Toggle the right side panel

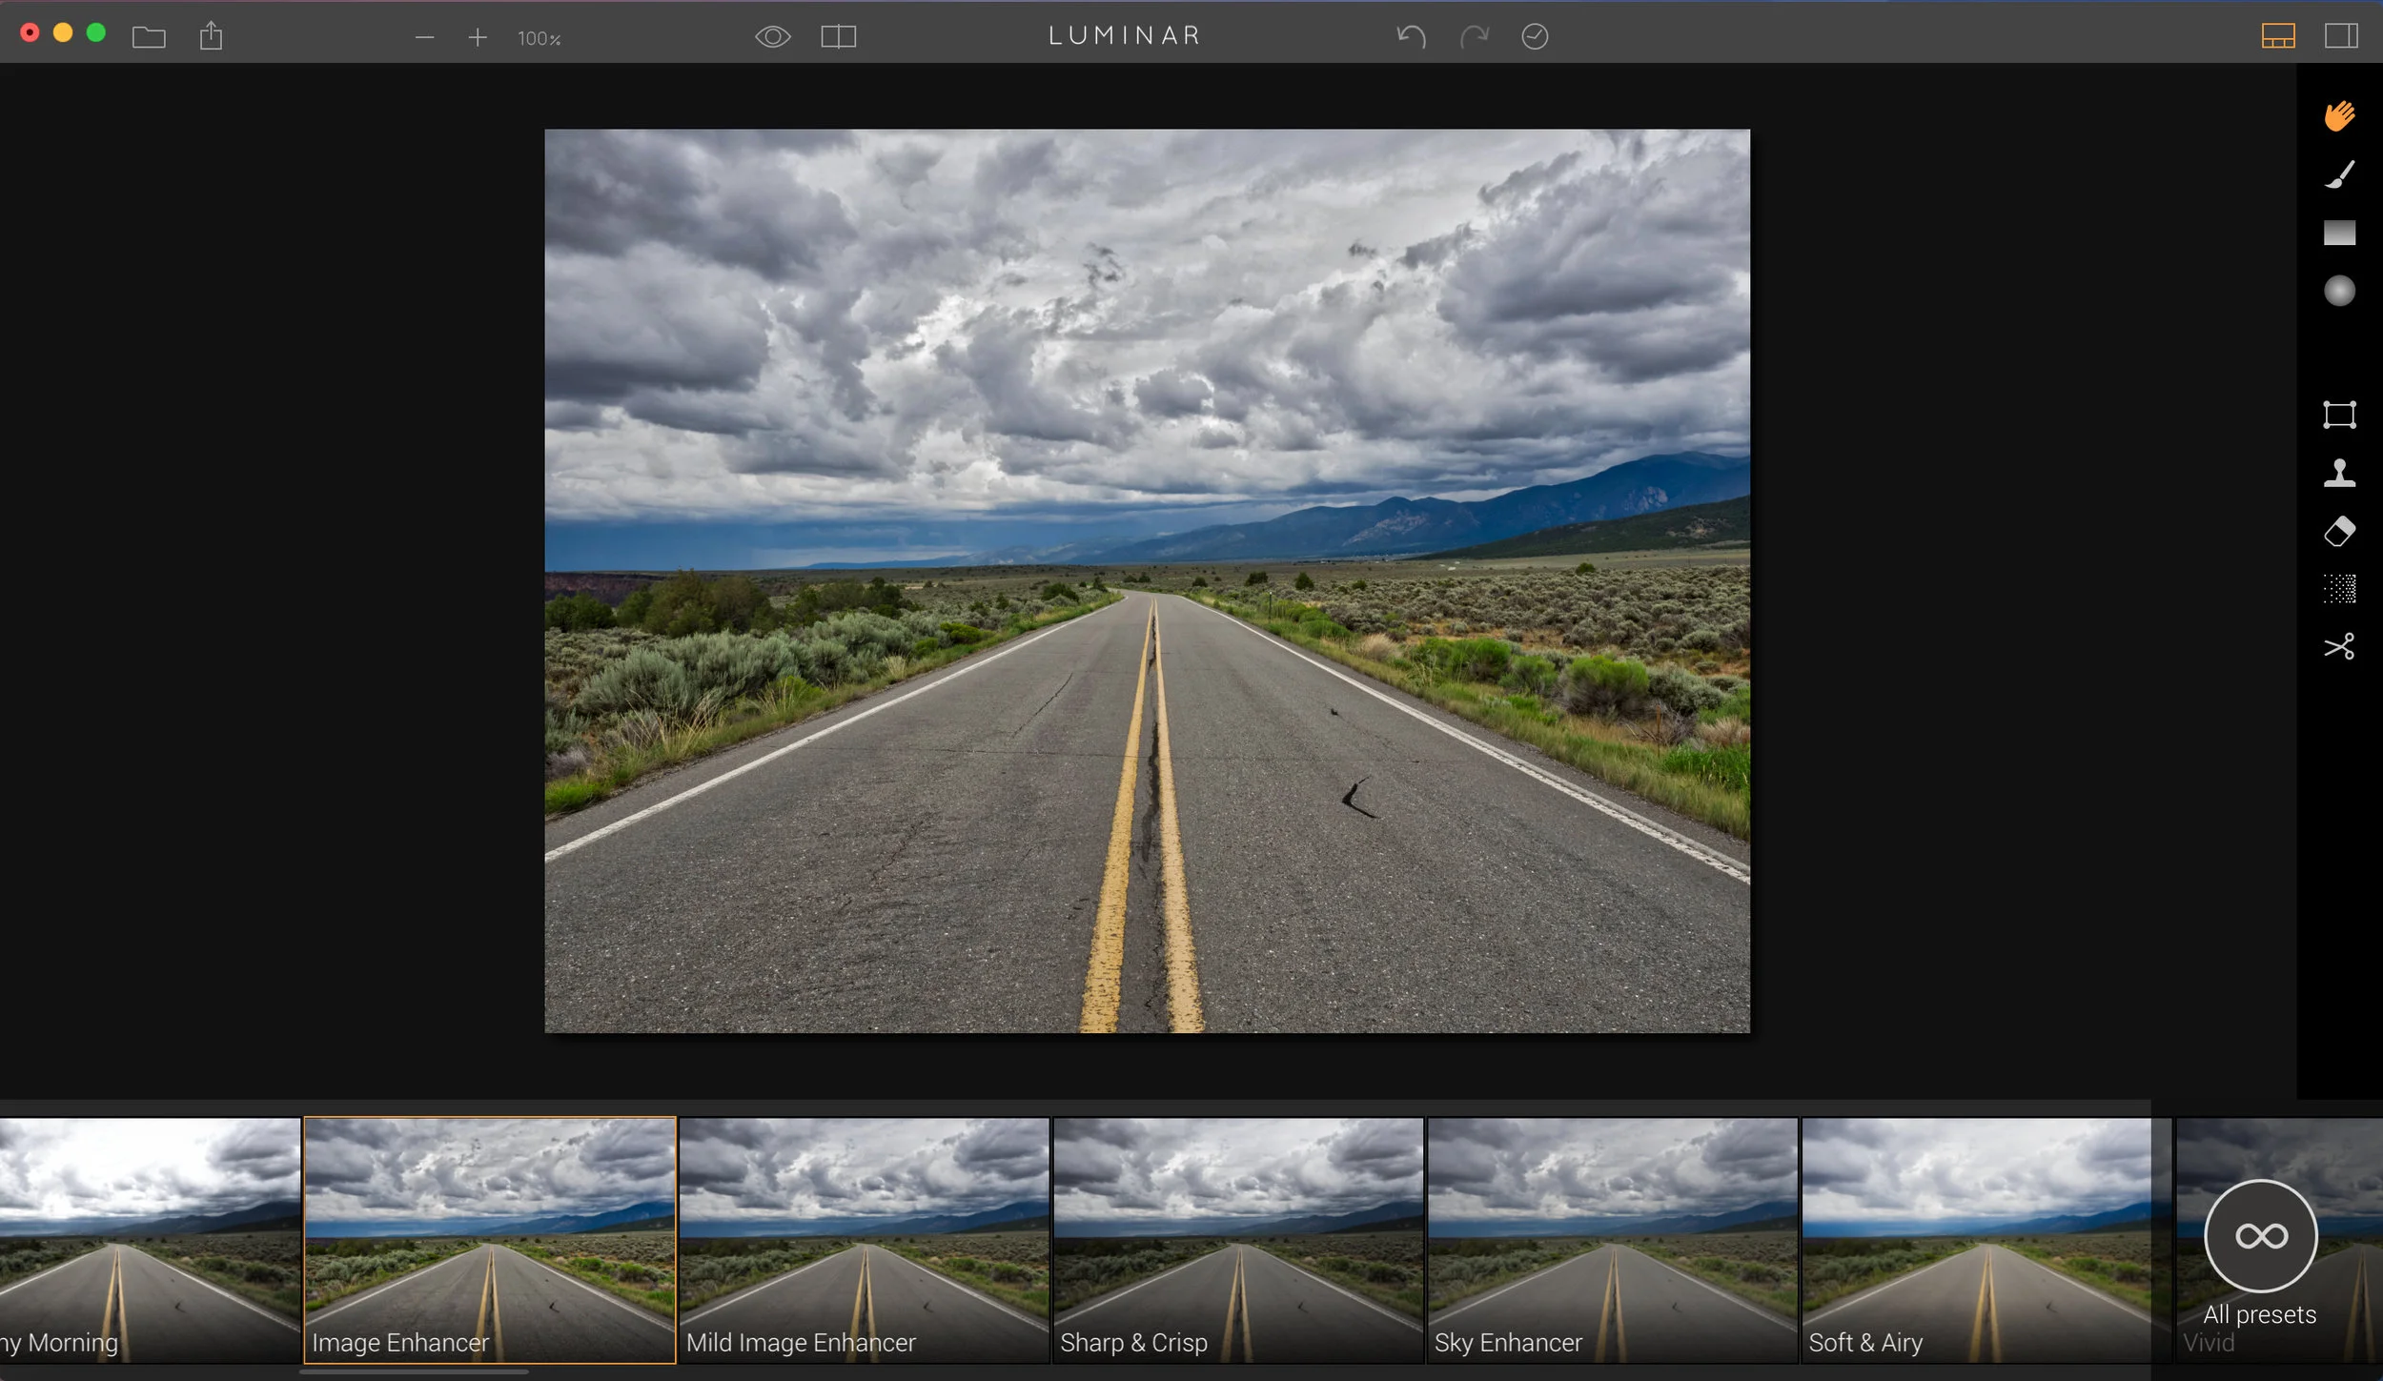coord(2340,36)
